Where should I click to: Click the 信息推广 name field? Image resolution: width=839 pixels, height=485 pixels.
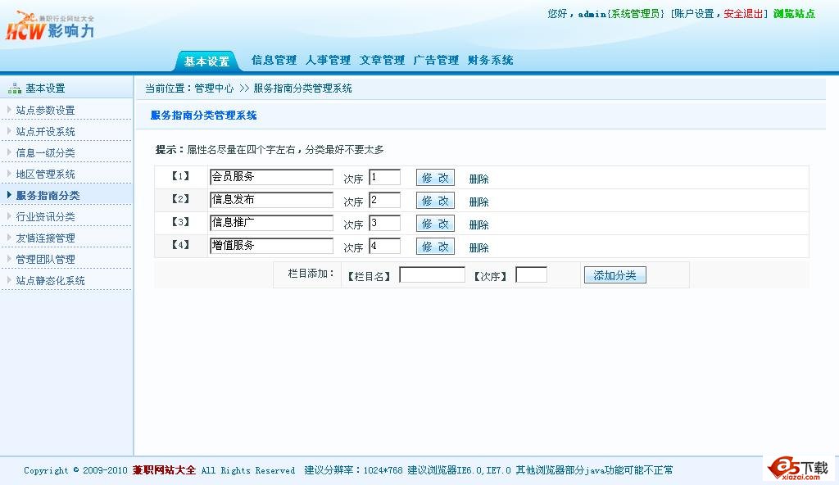(x=271, y=223)
